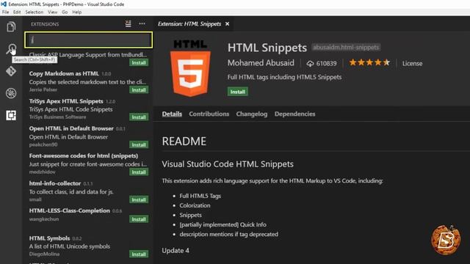This screenshot has height=264, width=470.
Task: Install Copy Markdown as HTML extension
Action: pos(139,90)
